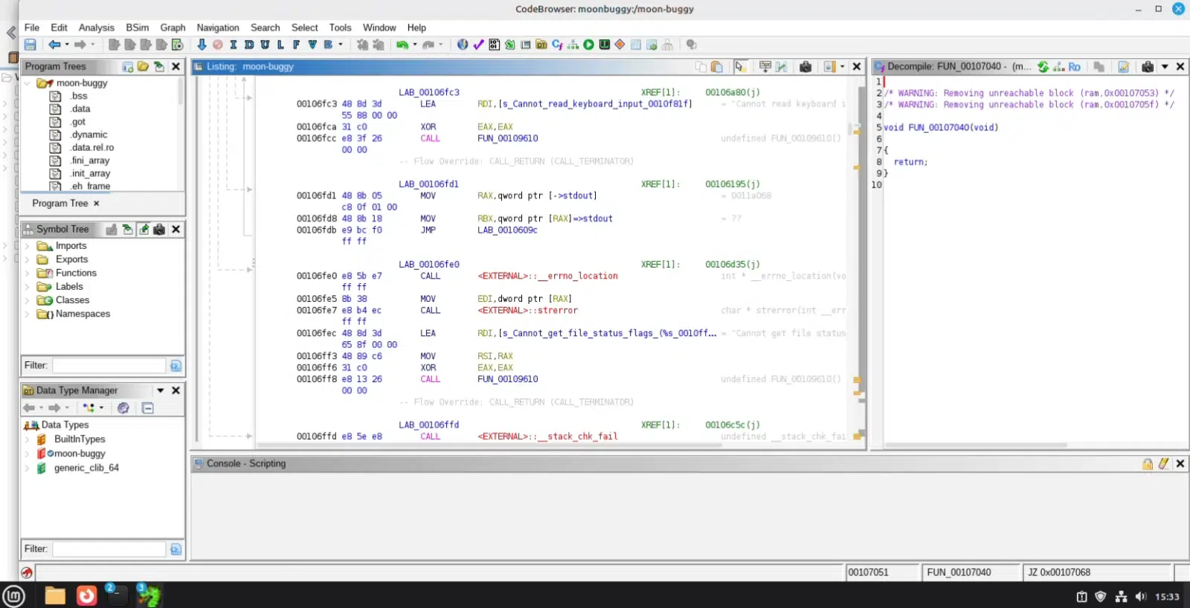Open the Navigation menu
Image resolution: width=1190 pixels, height=608 pixels.
tap(218, 28)
